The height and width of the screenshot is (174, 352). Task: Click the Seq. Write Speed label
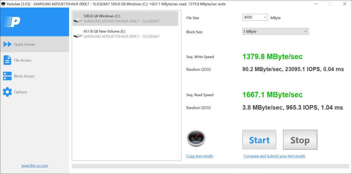pos(200,57)
